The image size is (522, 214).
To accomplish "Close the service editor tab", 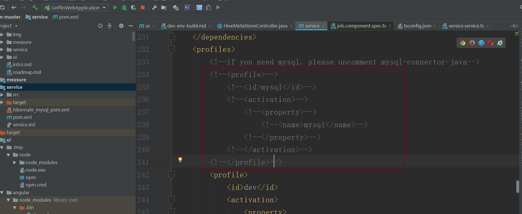I will [323, 26].
